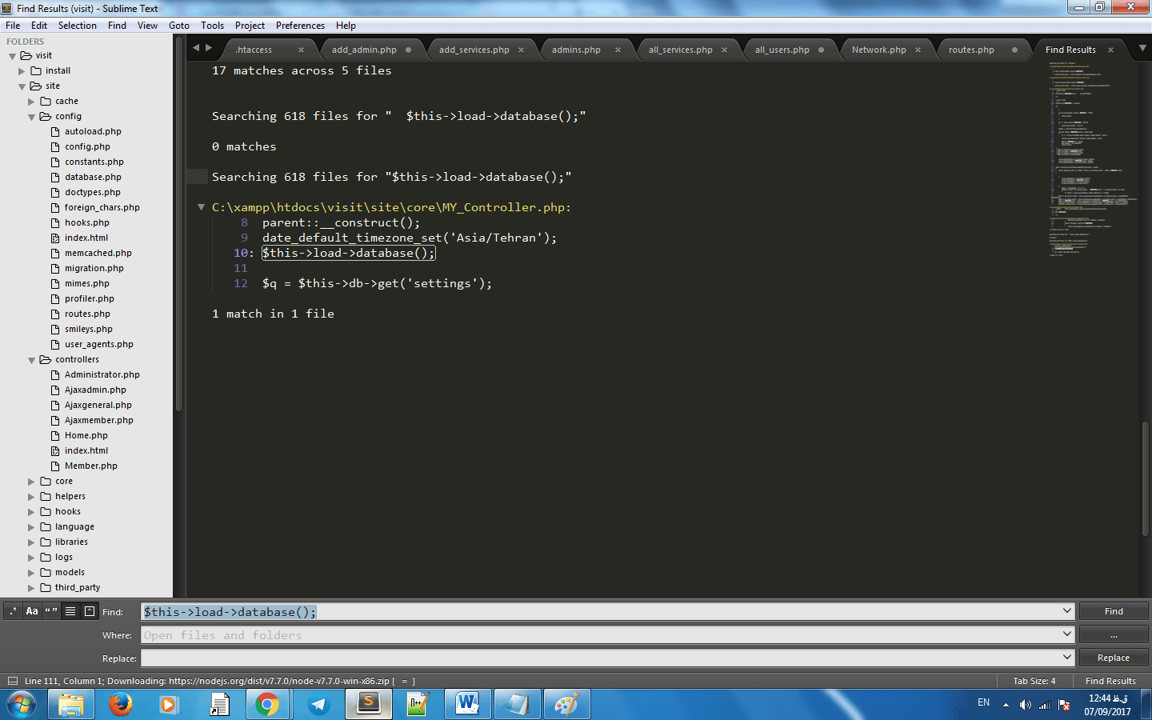Show previous tabs with left arrow

pos(196,48)
